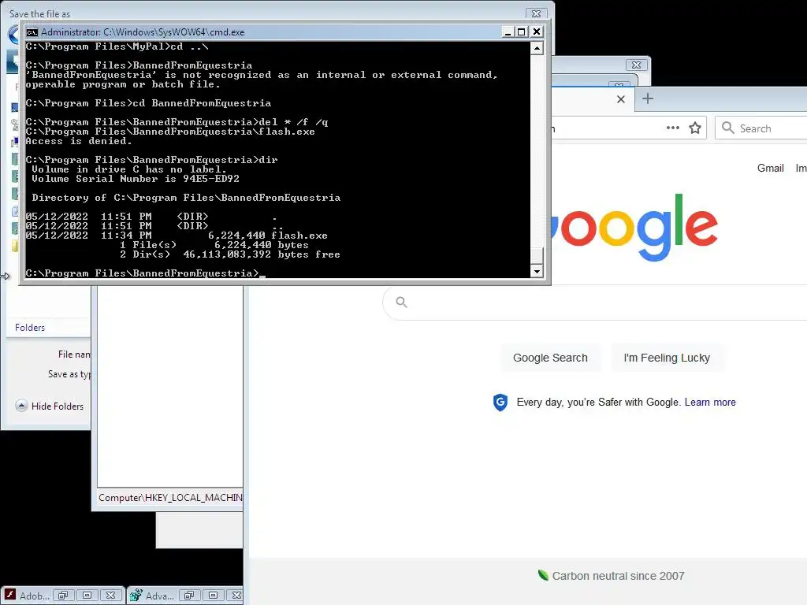This screenshot has width=807, height=605.
Task: Click the Adva... installer icon on minimized window
Action: 136,596
